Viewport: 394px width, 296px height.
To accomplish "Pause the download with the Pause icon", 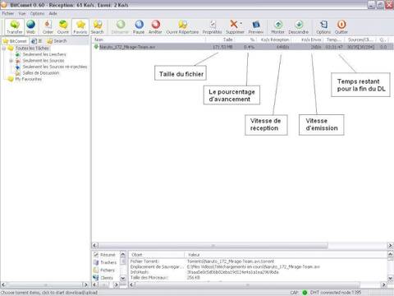I will click(139, 27).
